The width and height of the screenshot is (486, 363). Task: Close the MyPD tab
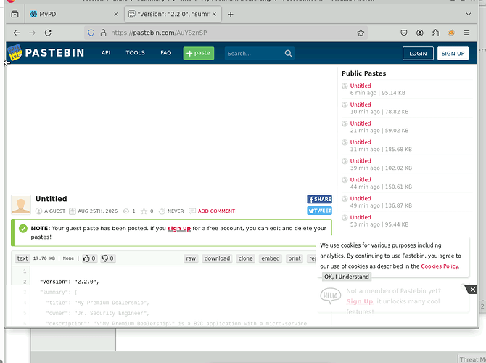click(x=116, y=14)
